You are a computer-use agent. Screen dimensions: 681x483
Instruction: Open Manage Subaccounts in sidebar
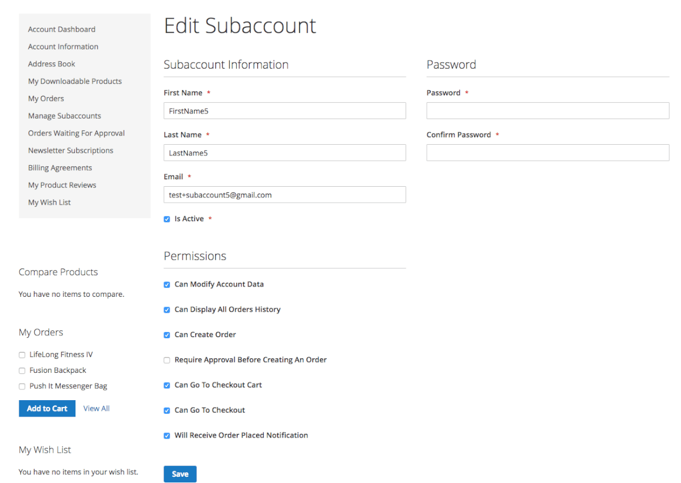[65, 116]
